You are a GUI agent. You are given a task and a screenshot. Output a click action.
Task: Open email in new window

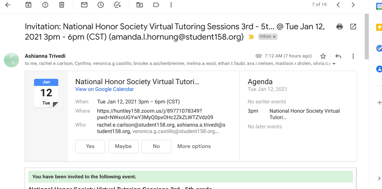tap(353, 27)
